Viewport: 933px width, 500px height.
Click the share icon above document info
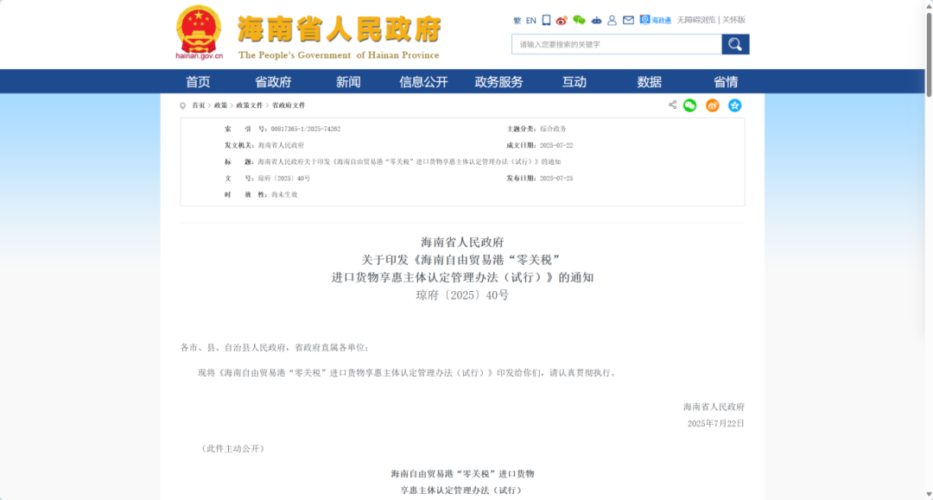coord(672,104)
